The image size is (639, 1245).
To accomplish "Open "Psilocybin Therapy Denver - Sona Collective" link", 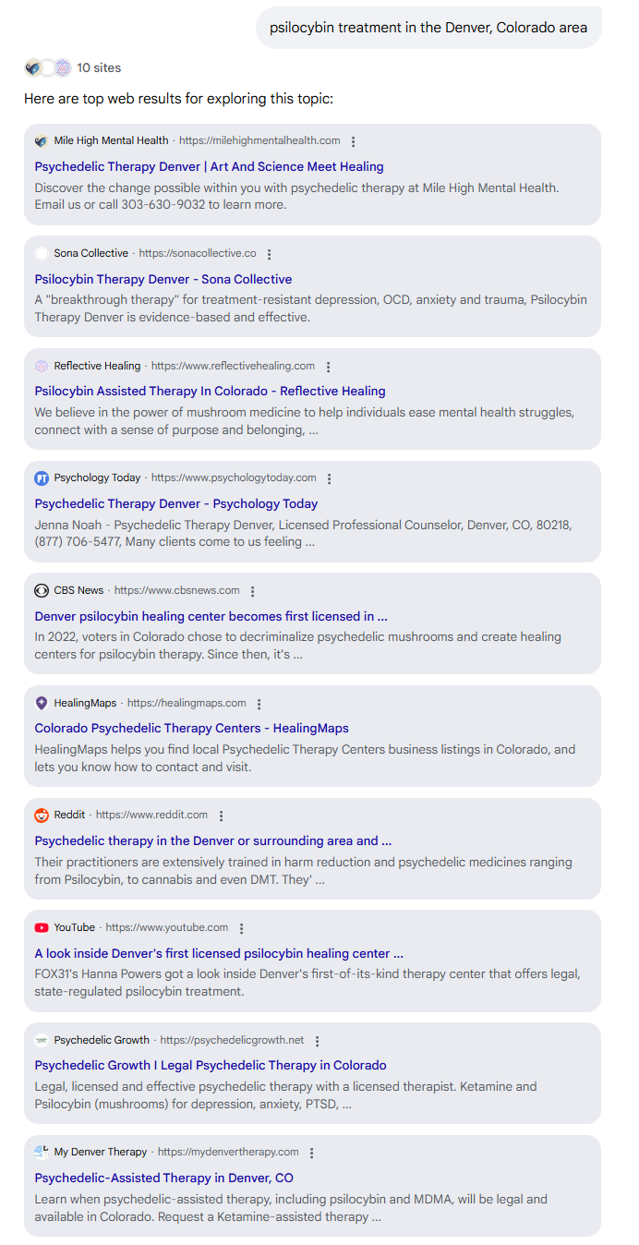I will (x=163, y=279).
